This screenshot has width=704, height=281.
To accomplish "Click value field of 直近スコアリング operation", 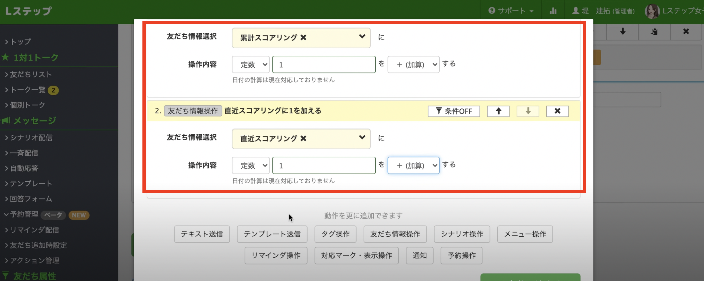I will pyautogui.click(x=324, y=165).
